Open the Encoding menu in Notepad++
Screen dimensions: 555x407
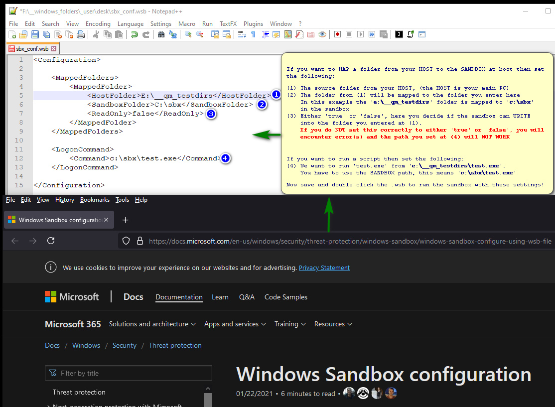98,23
